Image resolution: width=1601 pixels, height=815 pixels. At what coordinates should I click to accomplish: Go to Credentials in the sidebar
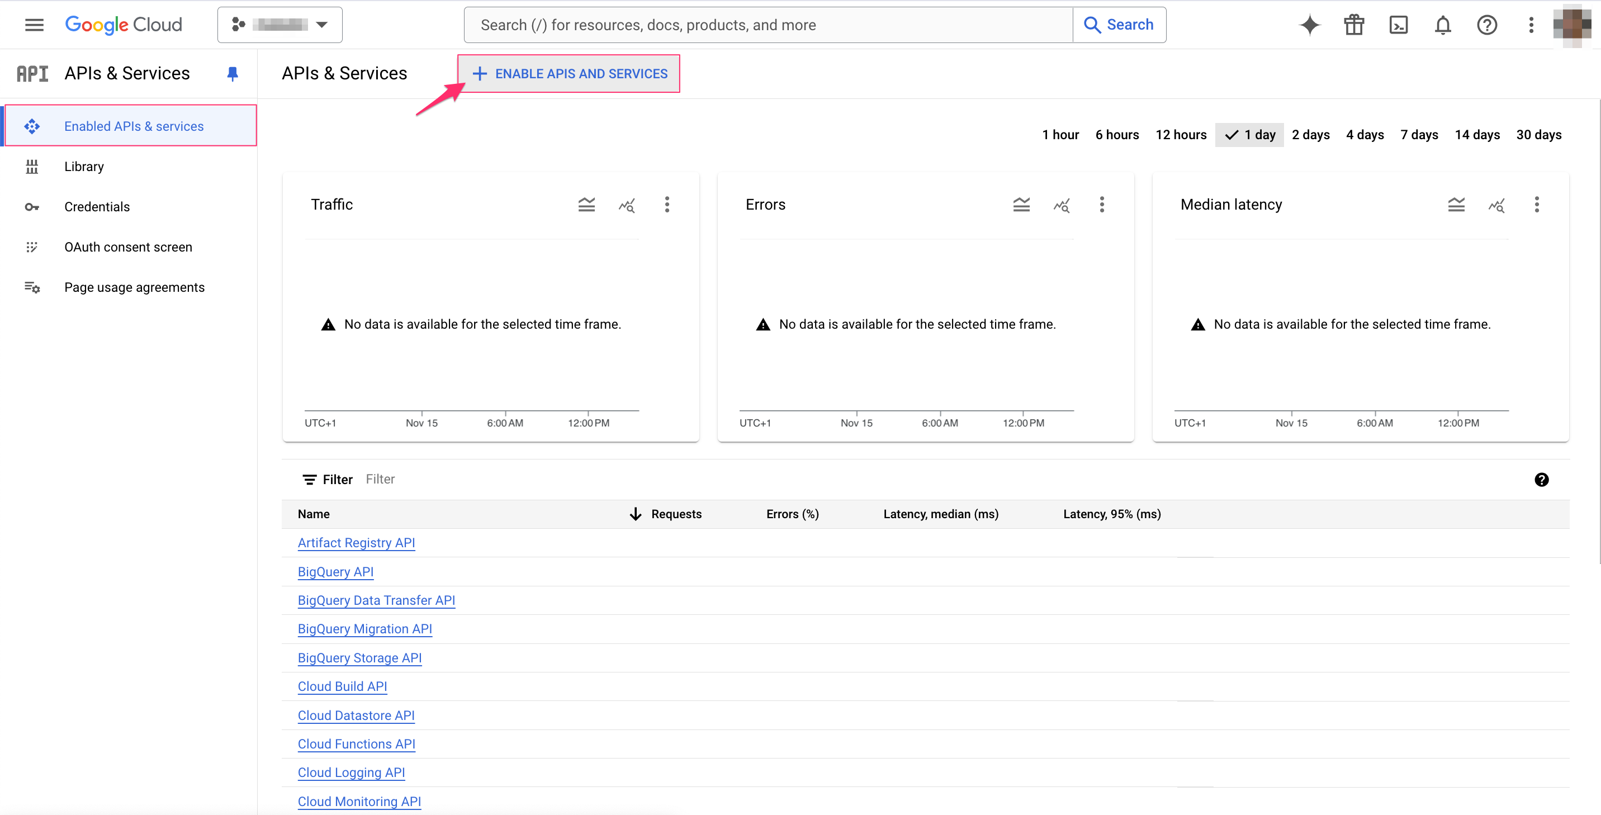pyautogui.click(x=97, y=206)
